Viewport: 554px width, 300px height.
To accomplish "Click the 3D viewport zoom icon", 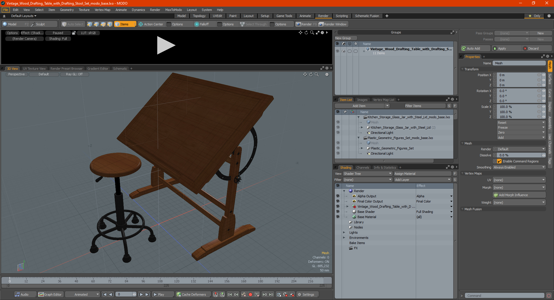I will [317, 74].
